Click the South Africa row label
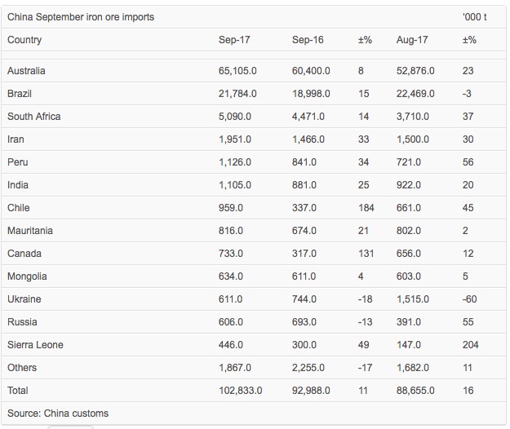 point(33,117)
